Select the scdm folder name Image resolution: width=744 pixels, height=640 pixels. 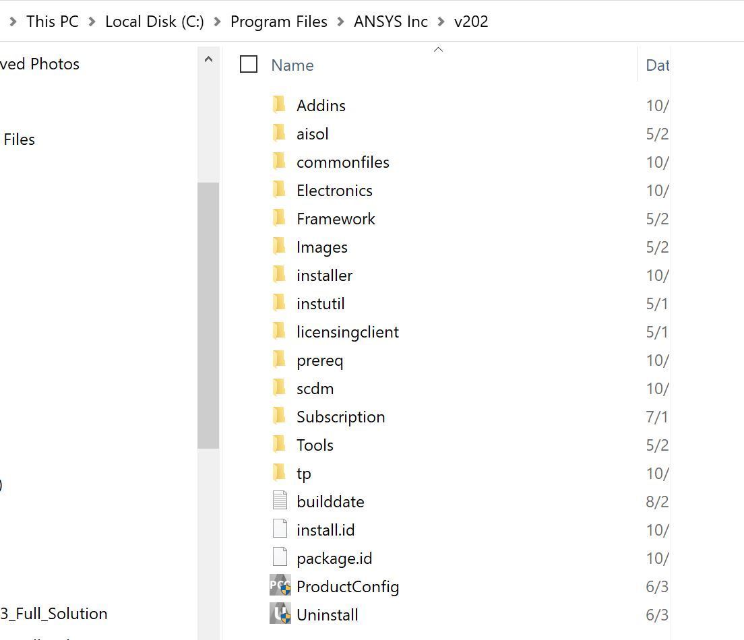(x=315, y=389)
